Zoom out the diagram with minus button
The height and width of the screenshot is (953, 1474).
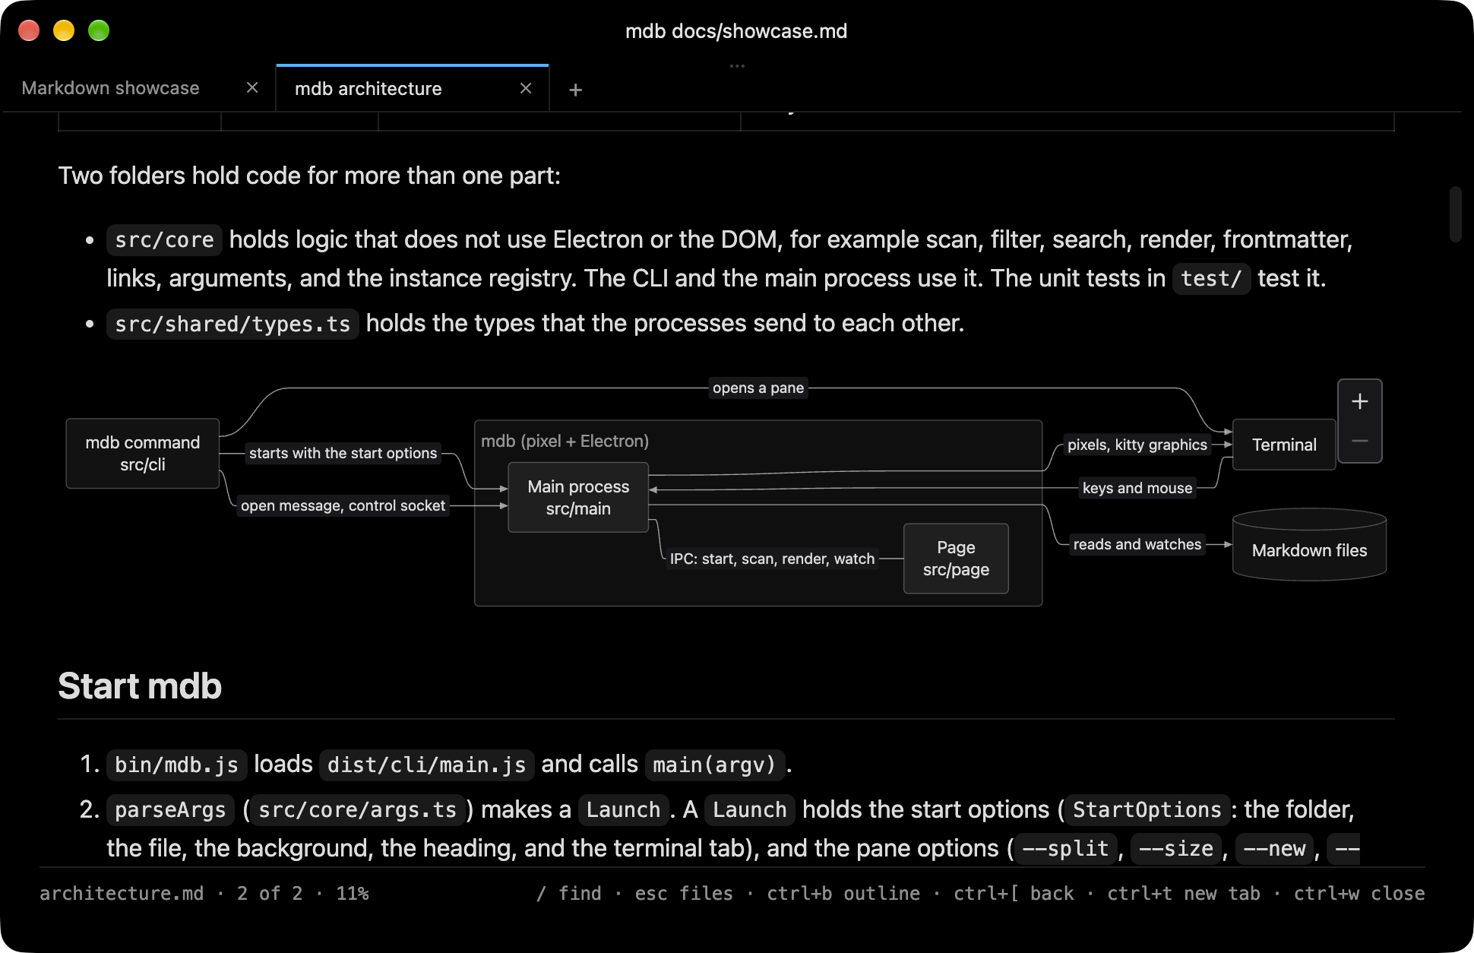(x=1360, y=441)
